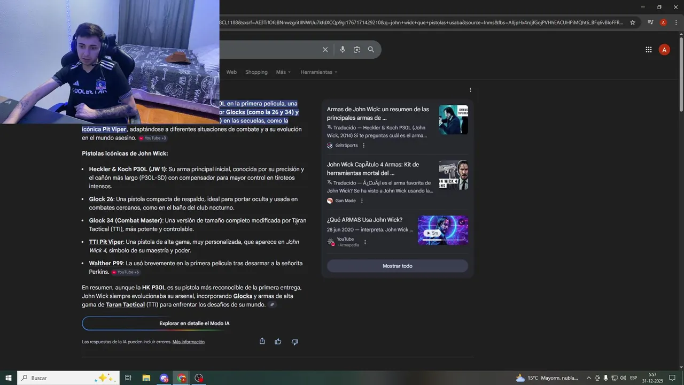684x385 pixels.
Task: Select Pistolas icónicas de John Wick heading
Action: 125,153
